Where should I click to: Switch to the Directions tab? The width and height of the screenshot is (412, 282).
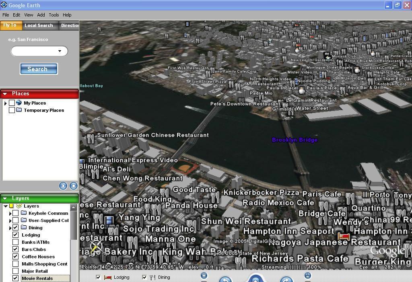pos(69,25)
